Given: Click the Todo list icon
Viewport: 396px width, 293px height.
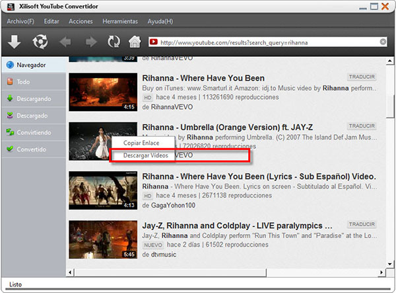Looking at the screenshot, I should [x=10, y=81].
